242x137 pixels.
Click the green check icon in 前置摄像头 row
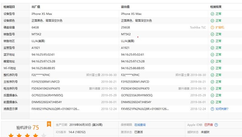pos(212,102)
